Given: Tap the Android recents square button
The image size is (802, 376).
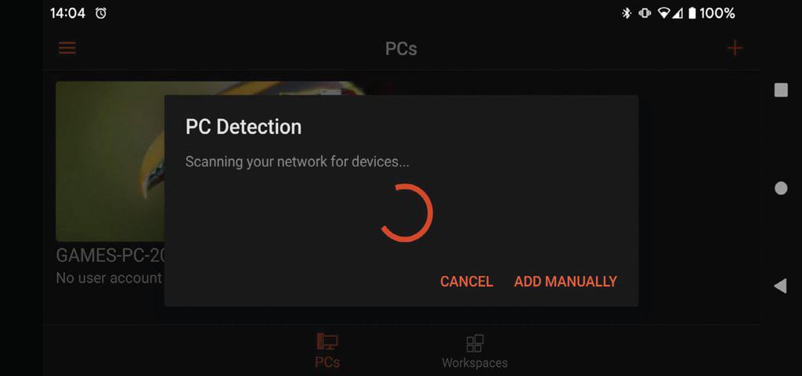Looking at the screenshot, I should [x=781, y=90].
